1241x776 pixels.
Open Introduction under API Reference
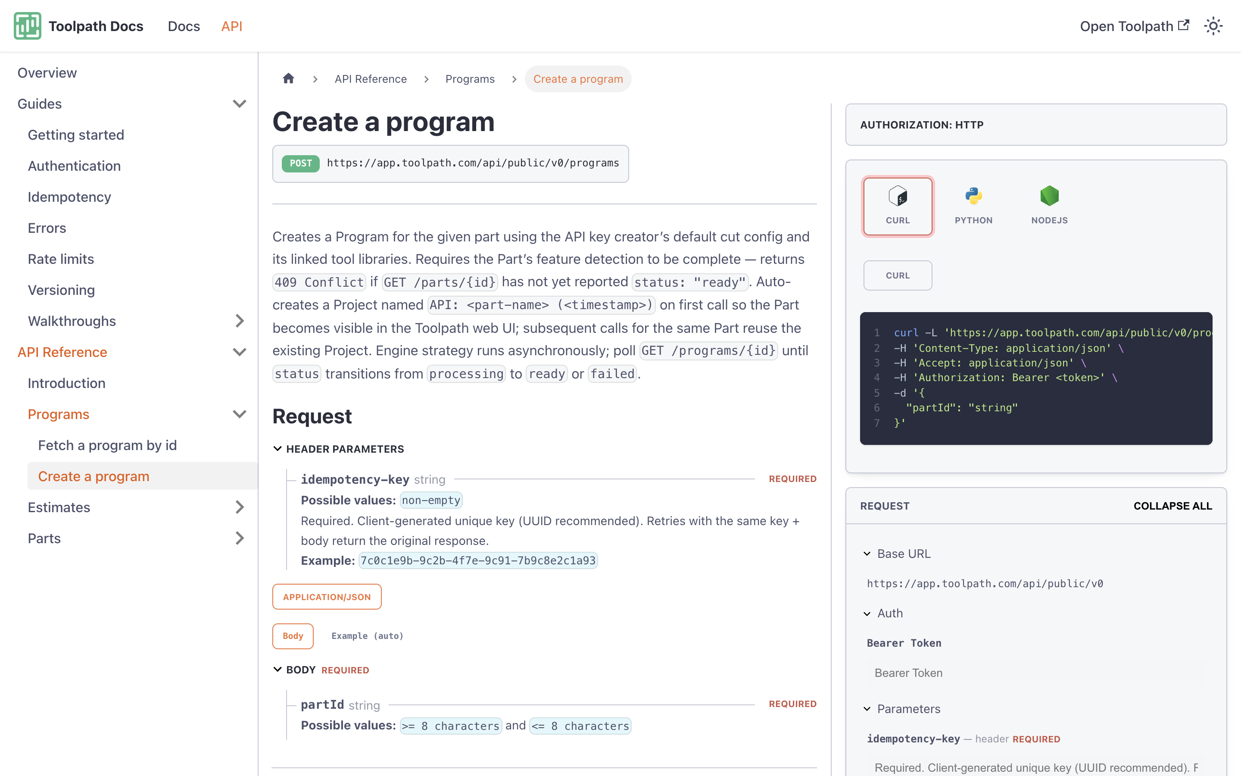coord(67,383)
